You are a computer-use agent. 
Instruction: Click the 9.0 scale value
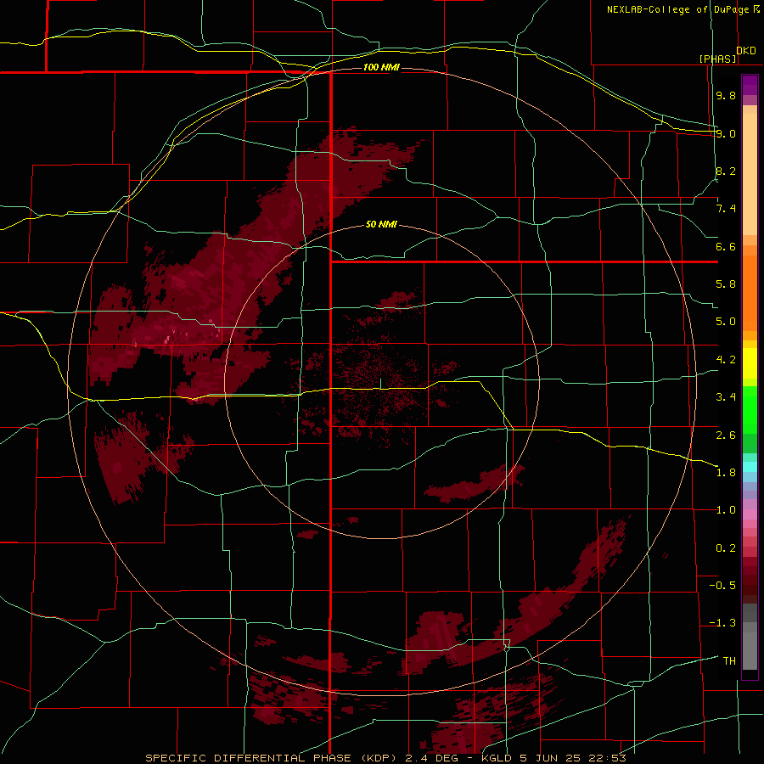tap(726, 133)
